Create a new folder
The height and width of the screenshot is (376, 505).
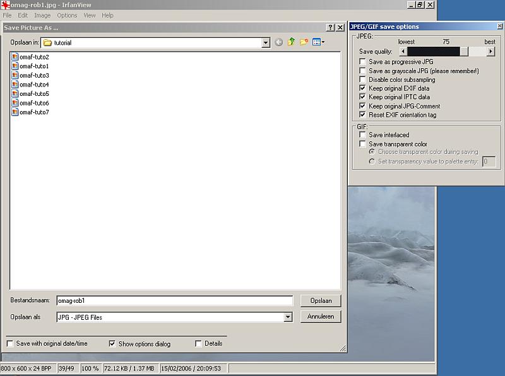304,42
